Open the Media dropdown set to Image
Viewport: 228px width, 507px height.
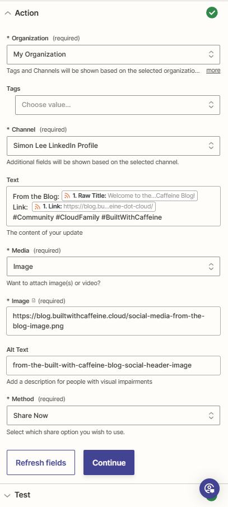click(x=113, y=267)
